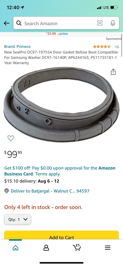Tap the microphone voice search icon
This screenshot has height=266, width=123.
click(113, 23)
